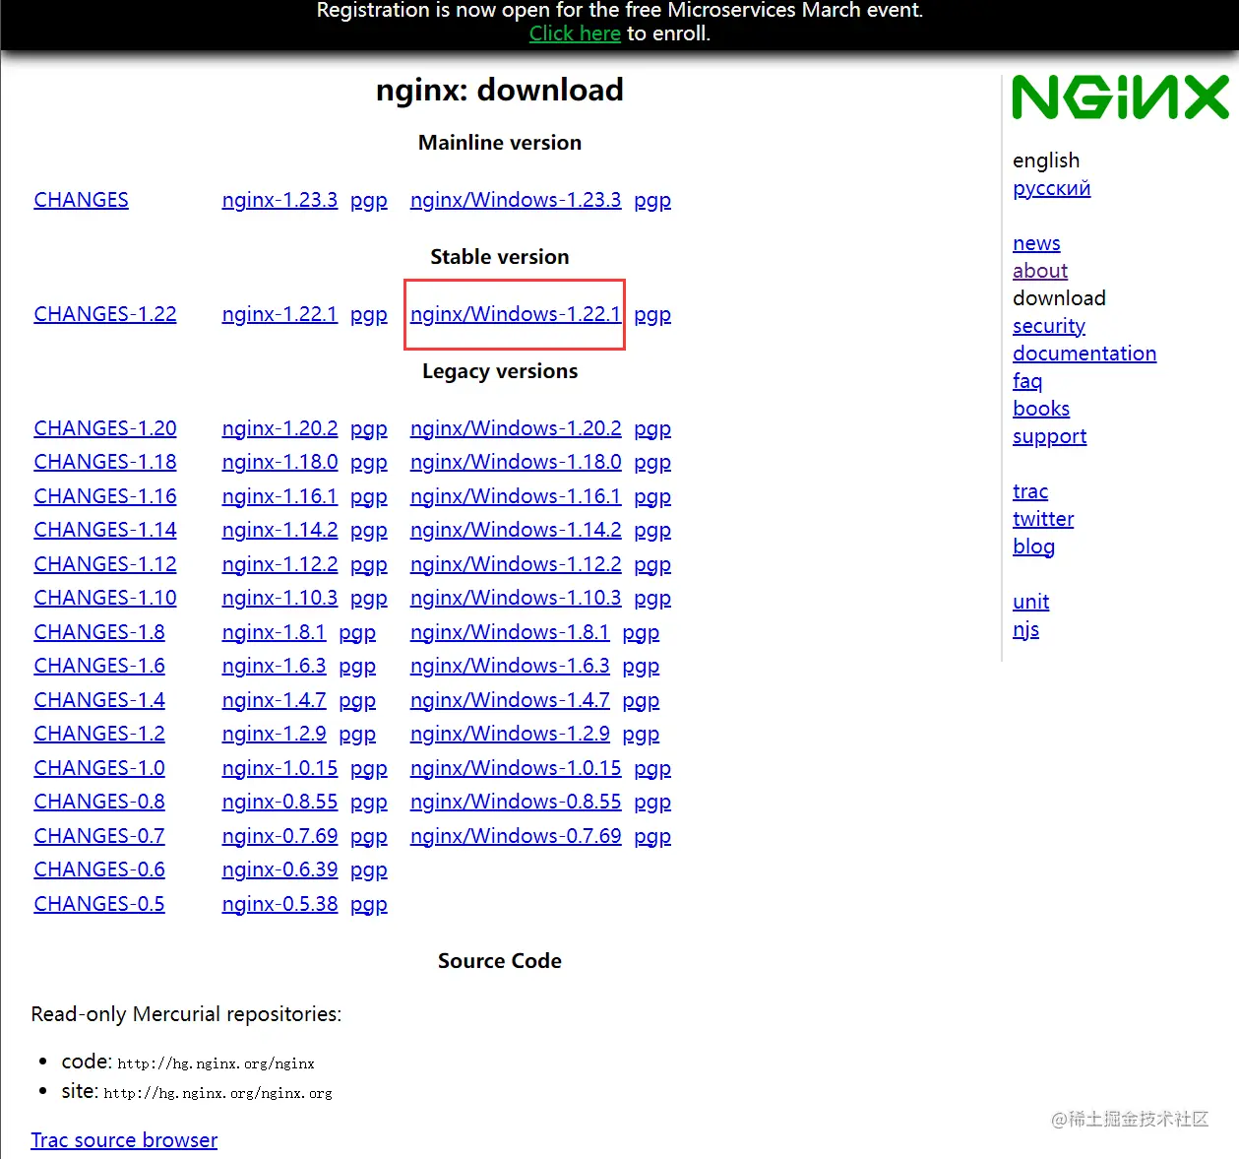Open the njs project link
1239x1159 pixels.
click(x=1026, y=629)
